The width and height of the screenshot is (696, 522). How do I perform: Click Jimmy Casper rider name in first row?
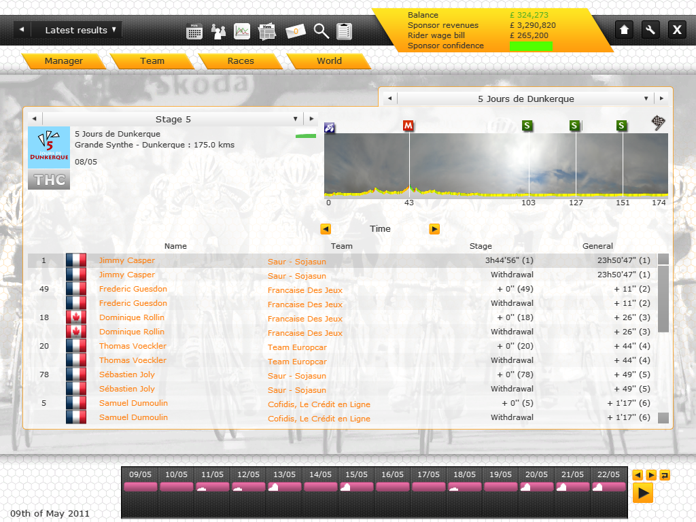127,260
